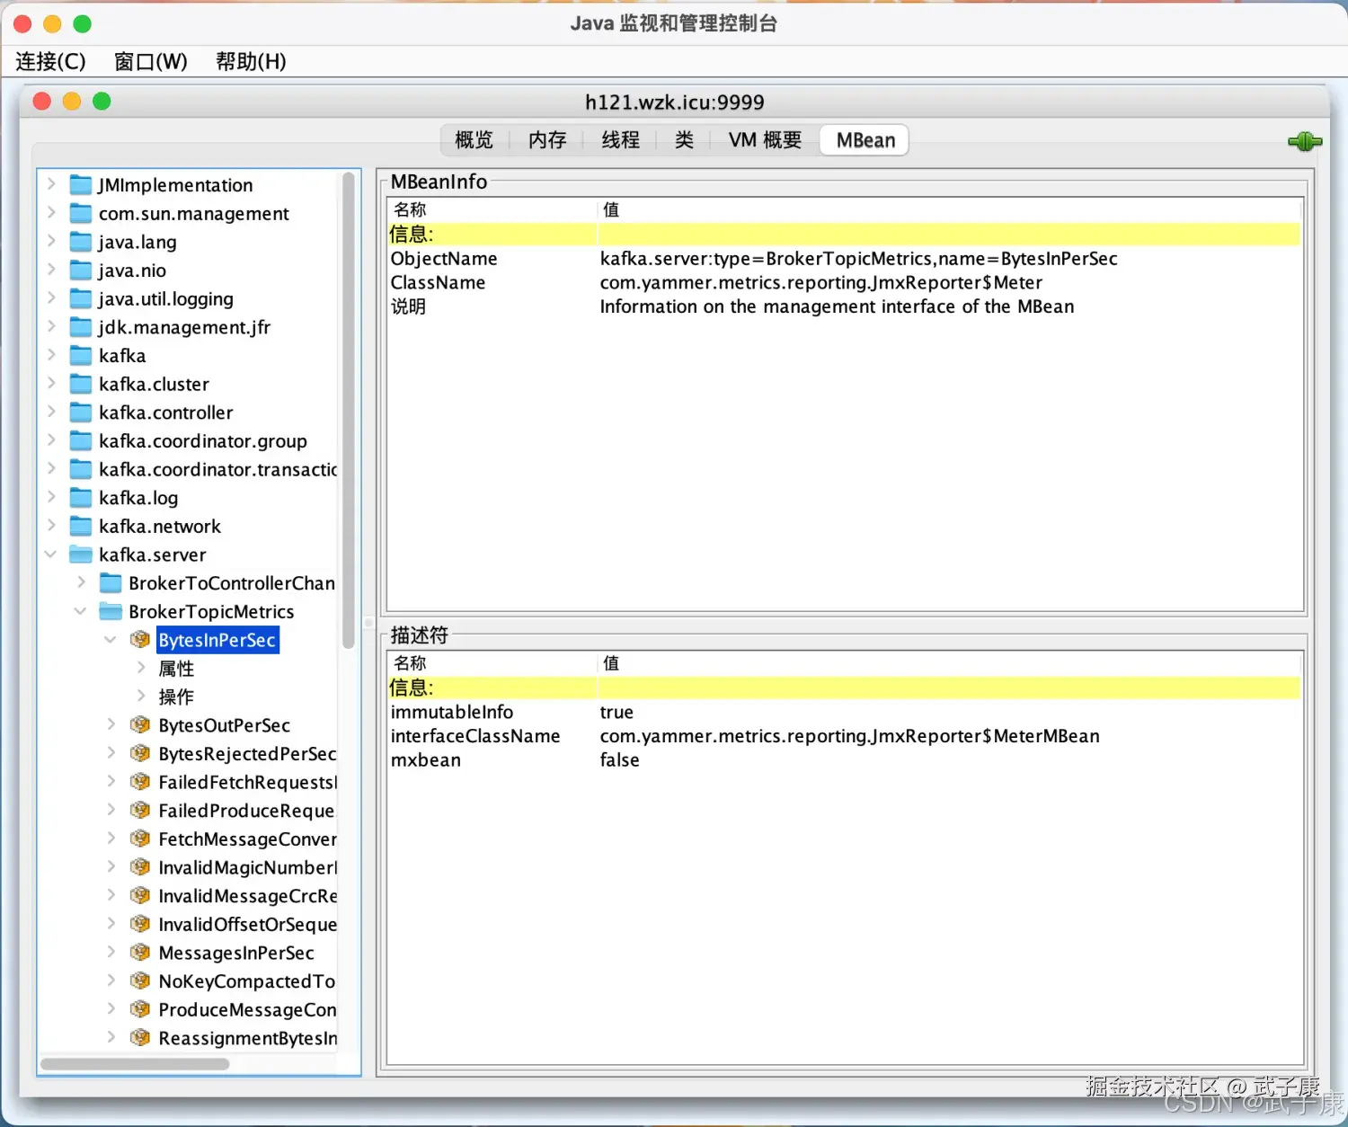This screenshot has width=1348, height=1127.
Task: Click the BytesRejectedPerSec MBean icon
Action: click(140, 754)
